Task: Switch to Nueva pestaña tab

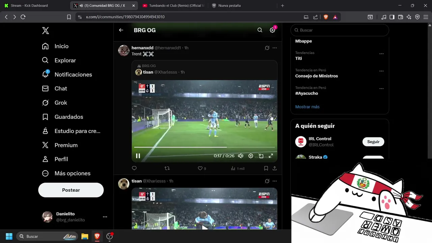Action: 242,6
